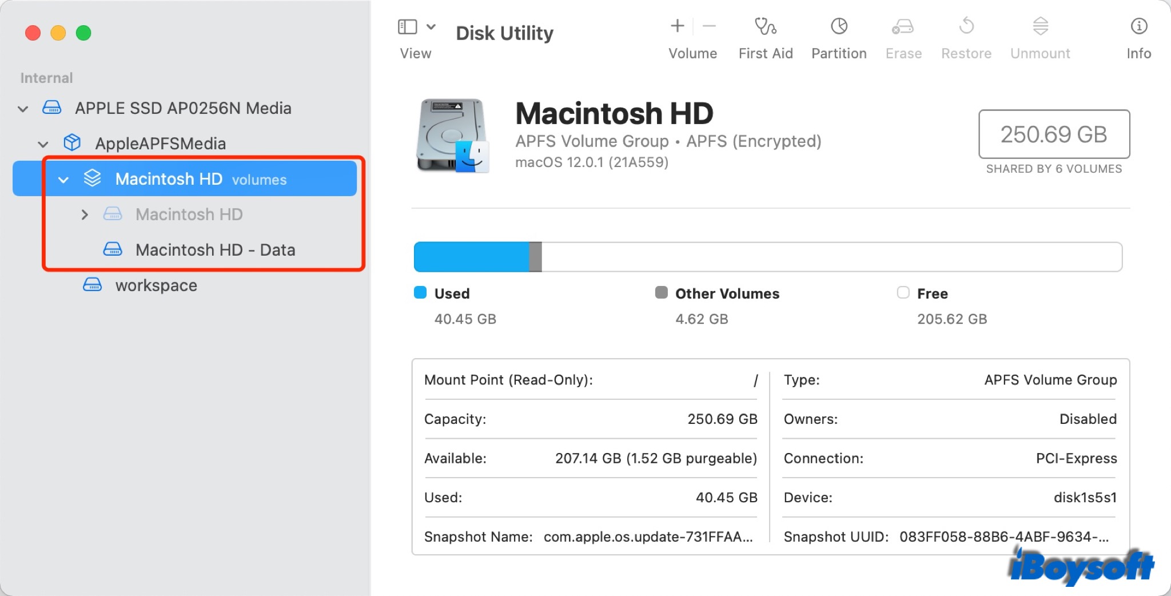Click the gray Other Volumes swatch
This screenshot has width=1171, height=596.
click(661, 293)
